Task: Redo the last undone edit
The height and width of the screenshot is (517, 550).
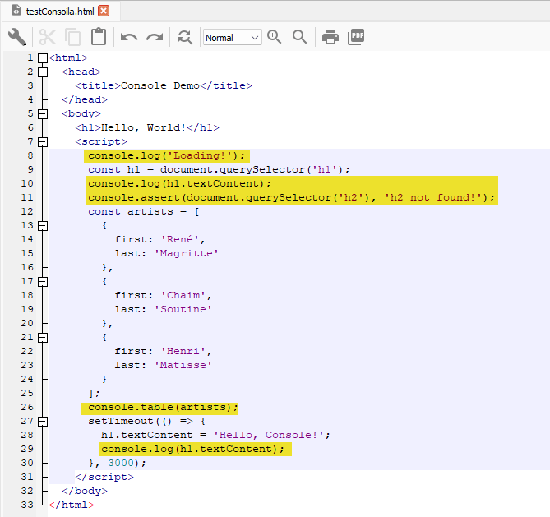Action: pos(155,37)
